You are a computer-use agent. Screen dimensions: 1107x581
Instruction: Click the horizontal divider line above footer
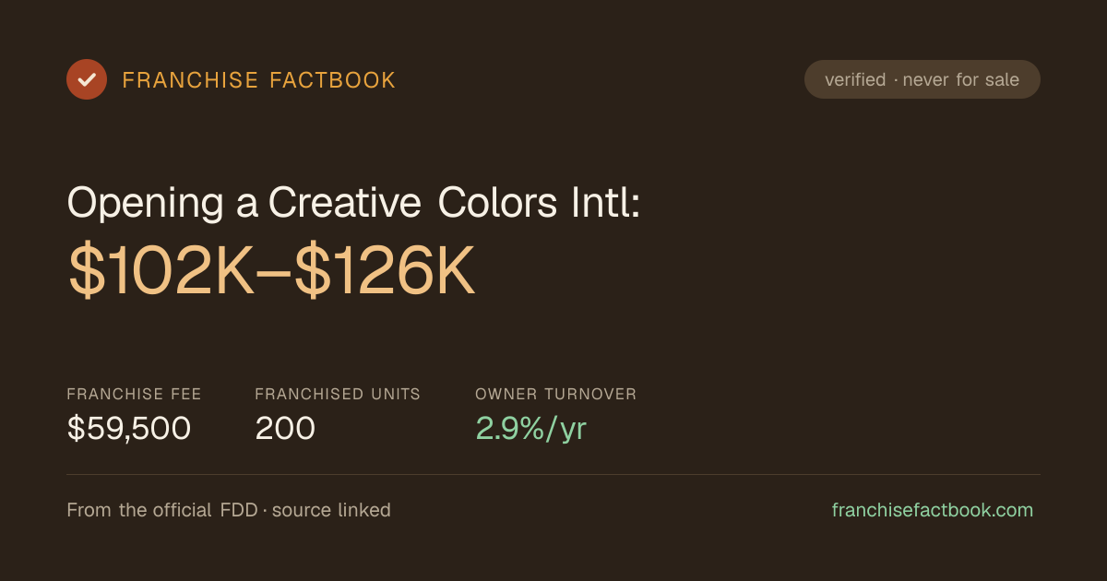553,474
